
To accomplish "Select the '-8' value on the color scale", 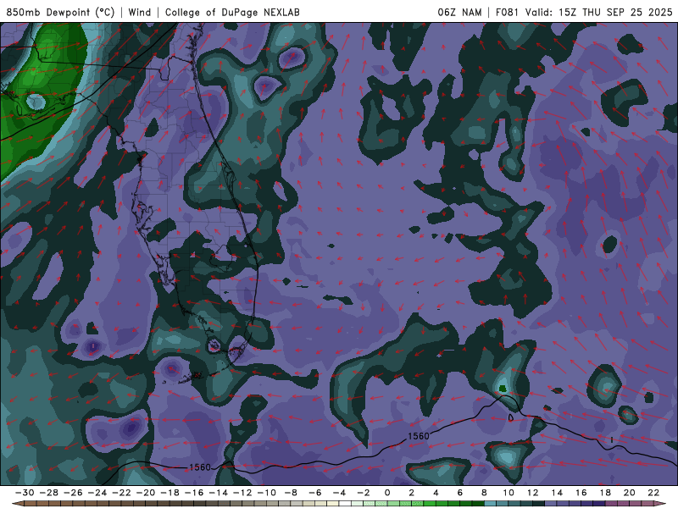I will 291,493.
